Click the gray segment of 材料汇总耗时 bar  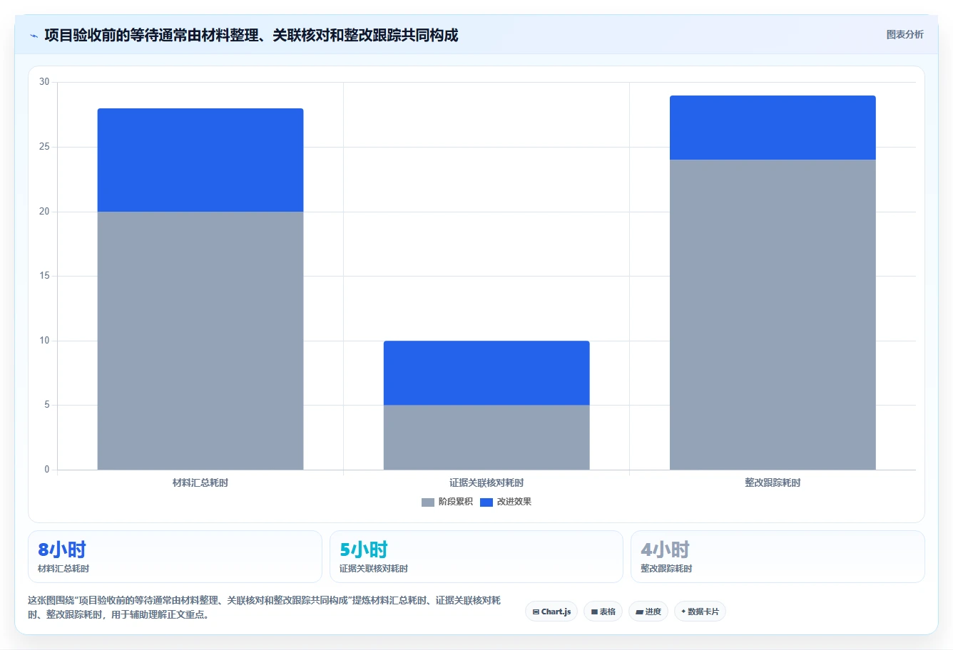[200, 341]
